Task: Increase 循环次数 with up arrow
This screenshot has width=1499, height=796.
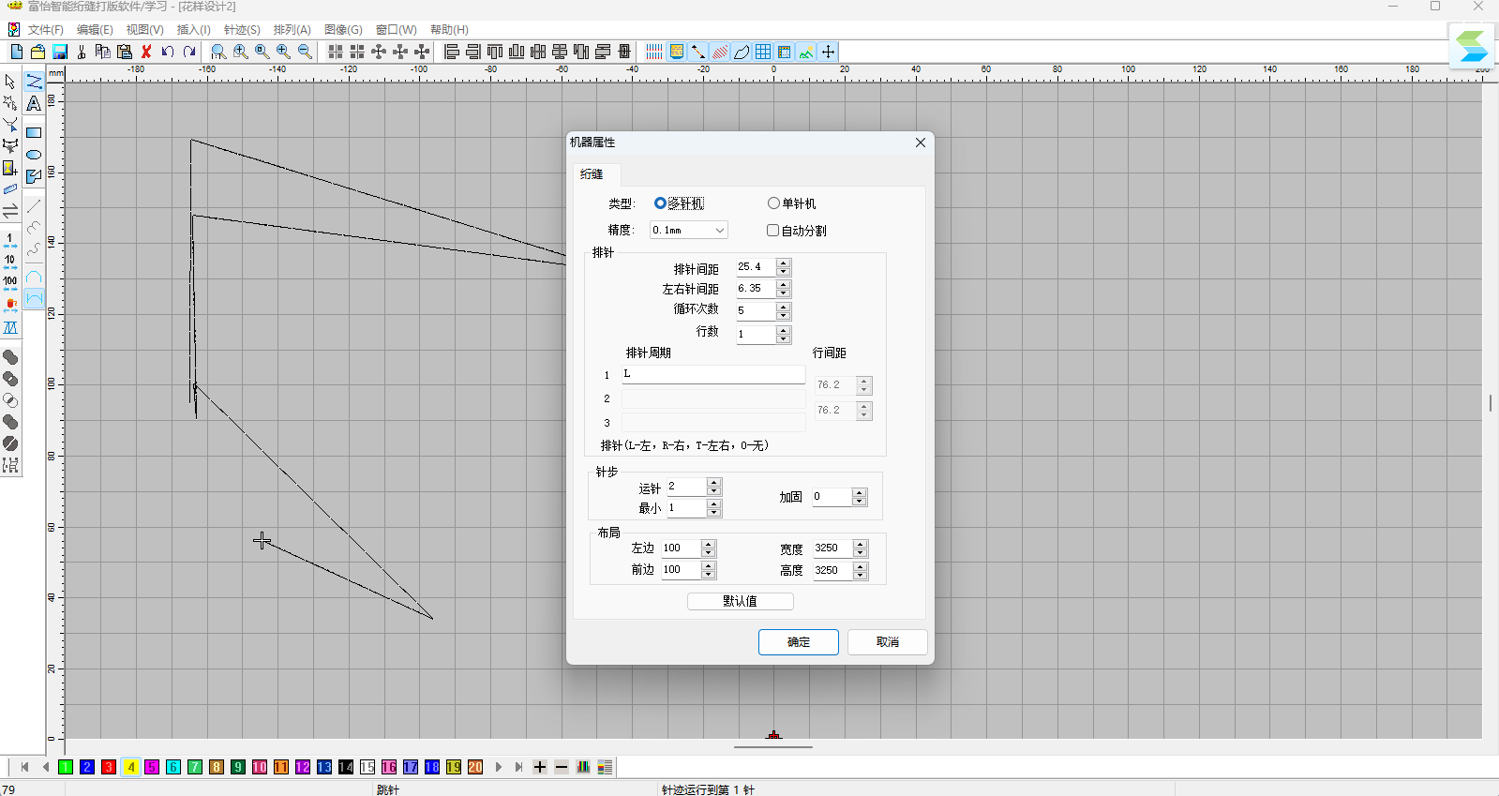Action: coord(784,306)
